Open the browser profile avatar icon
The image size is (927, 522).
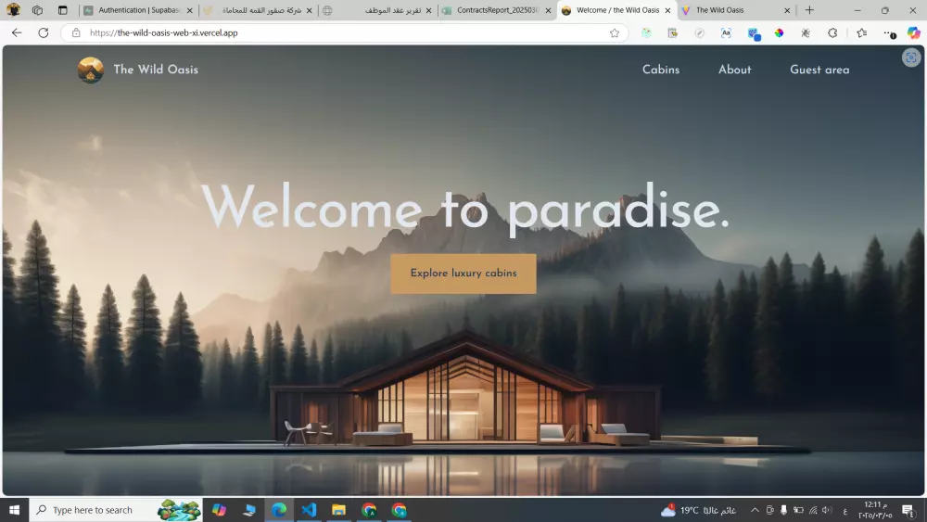point(13,10)
